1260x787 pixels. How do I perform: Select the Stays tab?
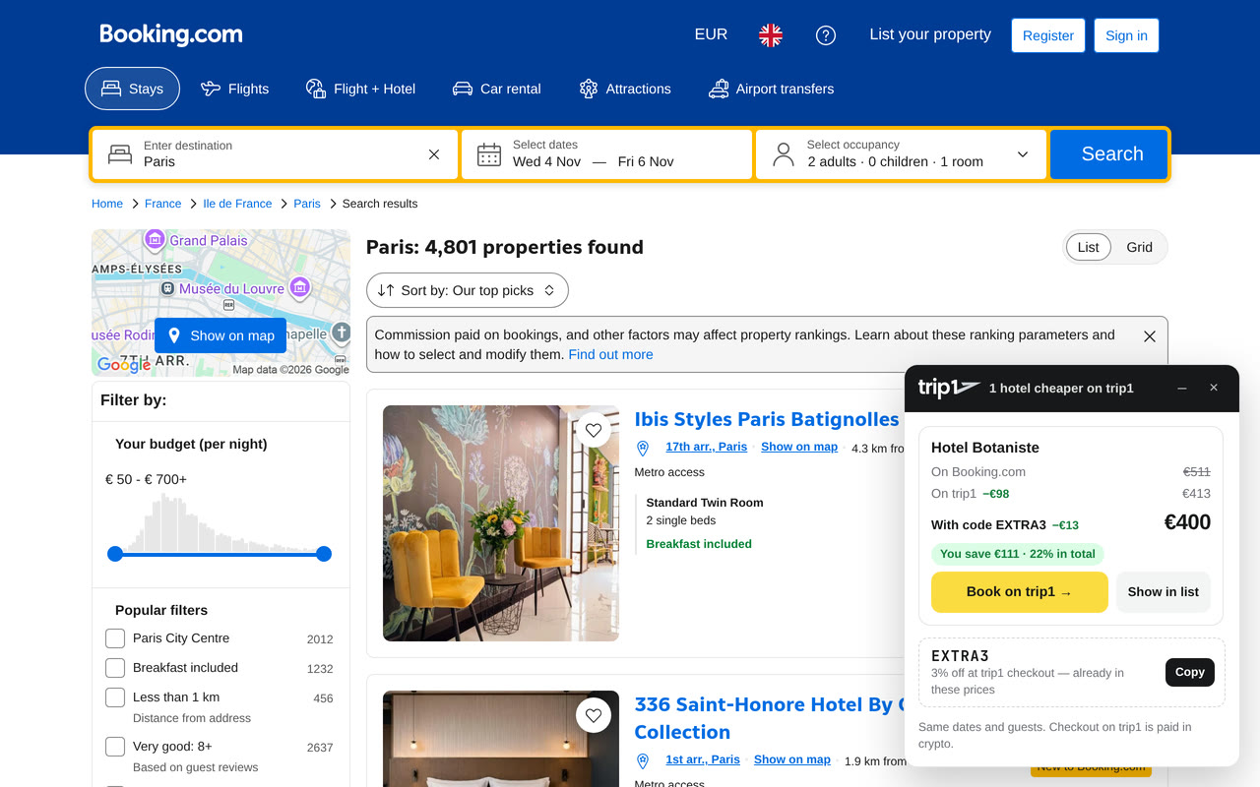[x=132, y=89]
